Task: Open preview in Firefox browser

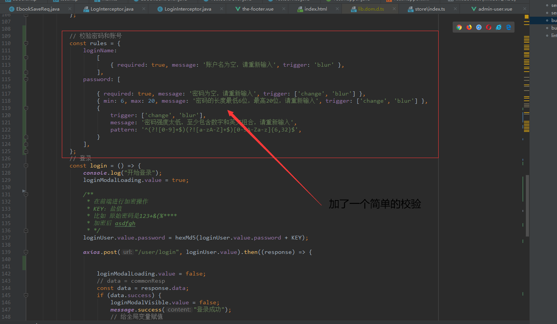Action: coord(469,27)
